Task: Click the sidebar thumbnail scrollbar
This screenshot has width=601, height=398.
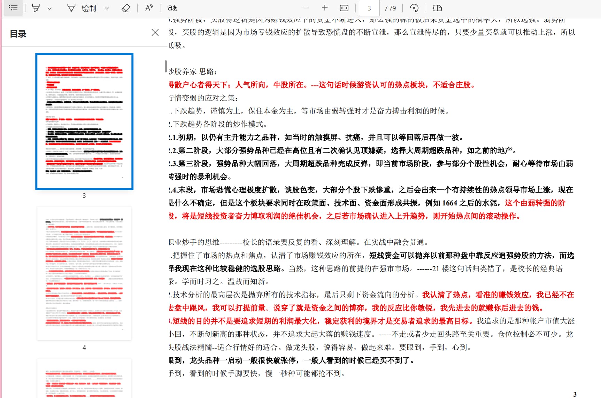Action: [x=166, y=66]
